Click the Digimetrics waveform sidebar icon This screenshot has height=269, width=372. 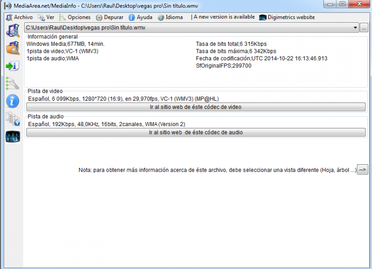click(13, 136)
